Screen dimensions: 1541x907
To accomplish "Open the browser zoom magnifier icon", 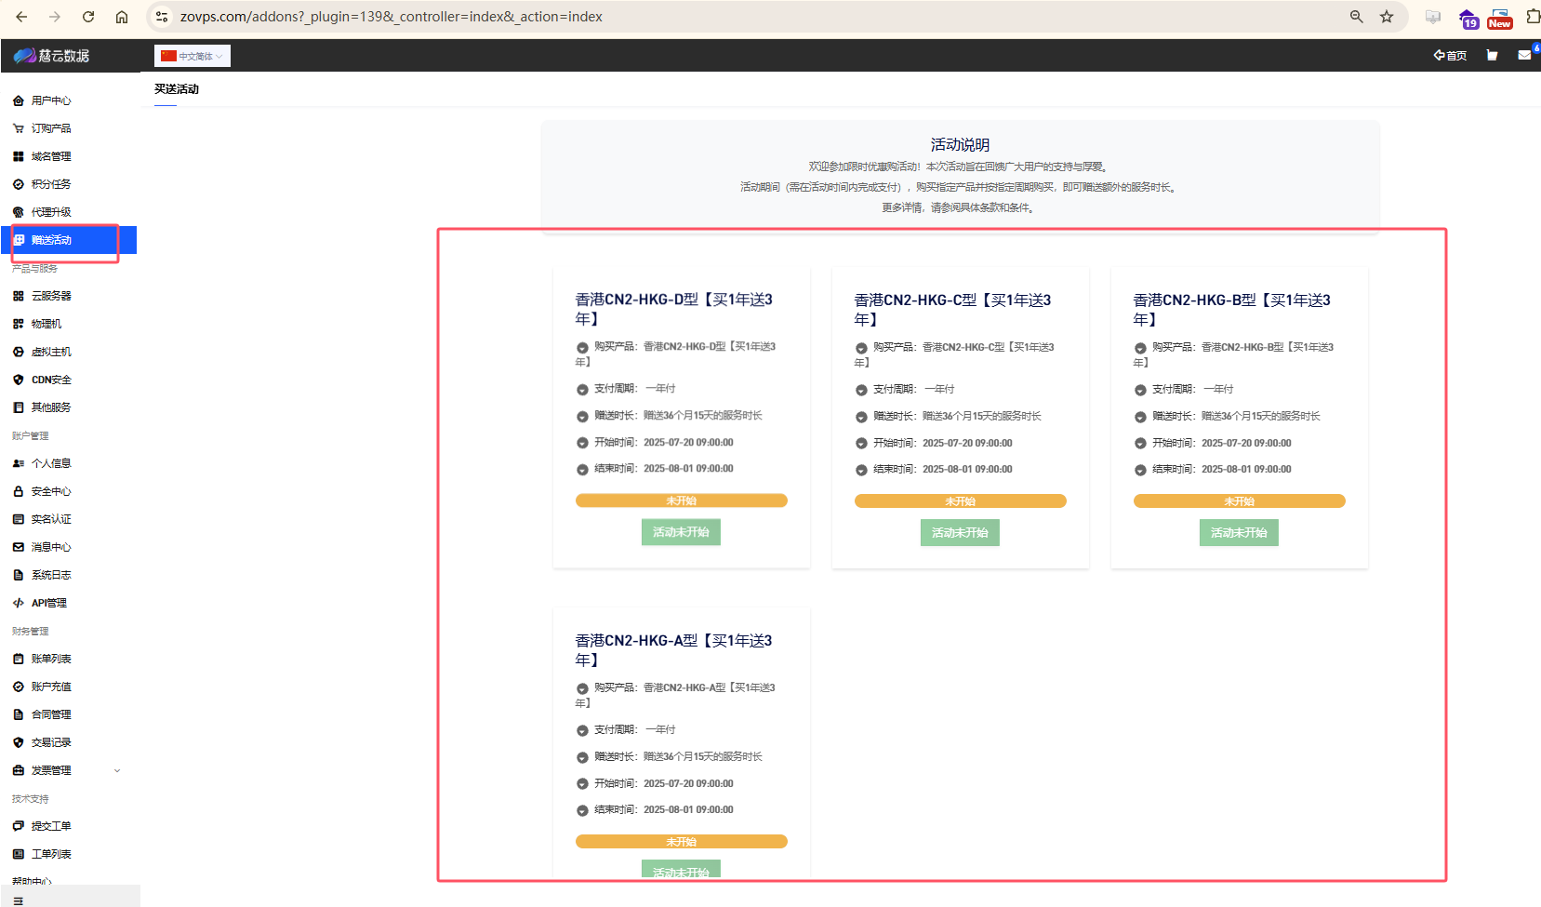I will pos(1356,17).
